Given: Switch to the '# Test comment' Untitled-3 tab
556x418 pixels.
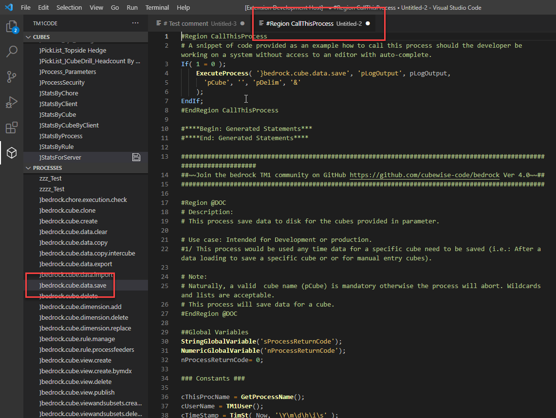Looking at the screenshot, I should coord(200,23).
